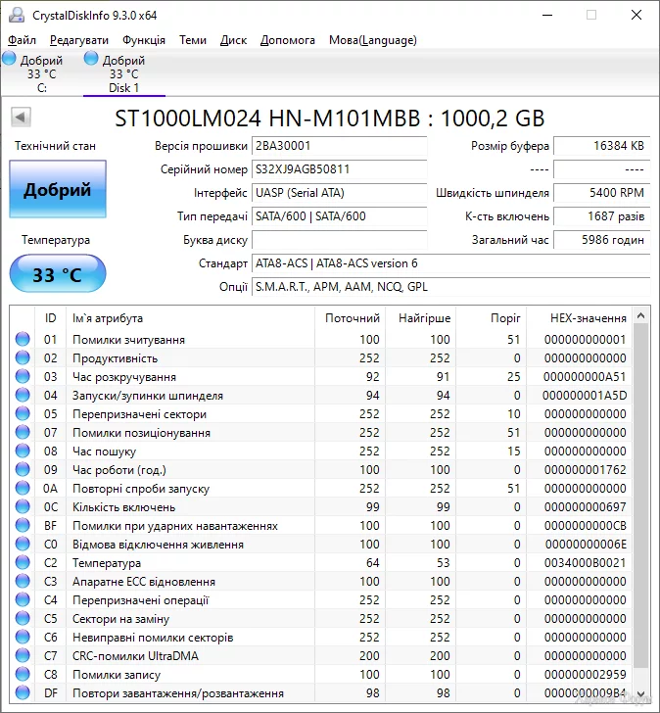Close the CrystalDiskInfo window
The height and width of the screenshot is (713, 660).
pos(636,15)
